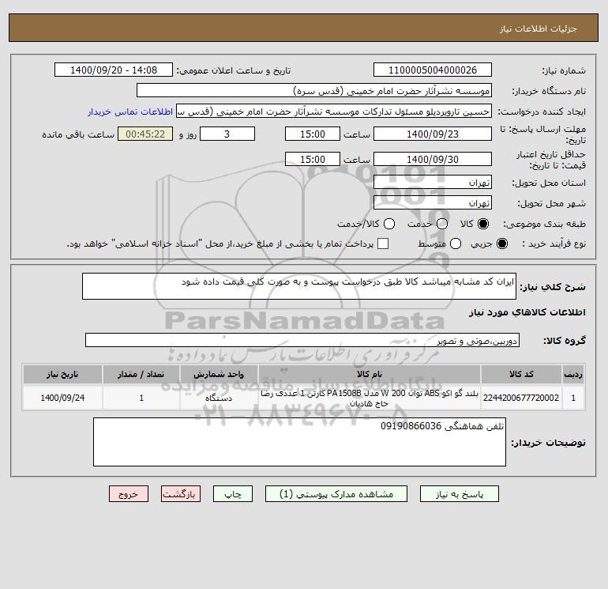Click the delivery province field تهران
Image resolution: width=608 pixels, height=589 pixels.
433,182
